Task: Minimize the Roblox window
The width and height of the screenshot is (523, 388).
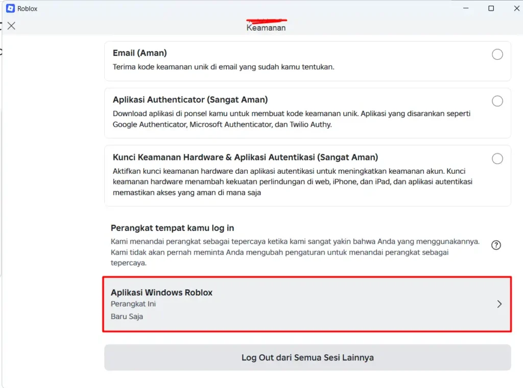Action: pyautogui.click(x=466, y=8)
